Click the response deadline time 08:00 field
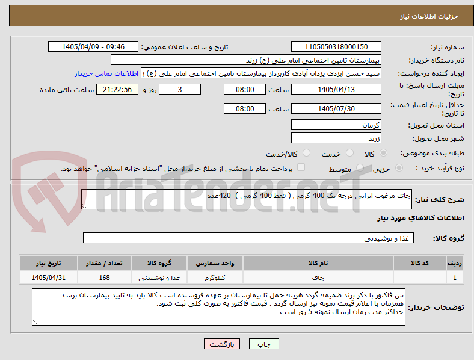The image size is (474, 360). [245, 89]
